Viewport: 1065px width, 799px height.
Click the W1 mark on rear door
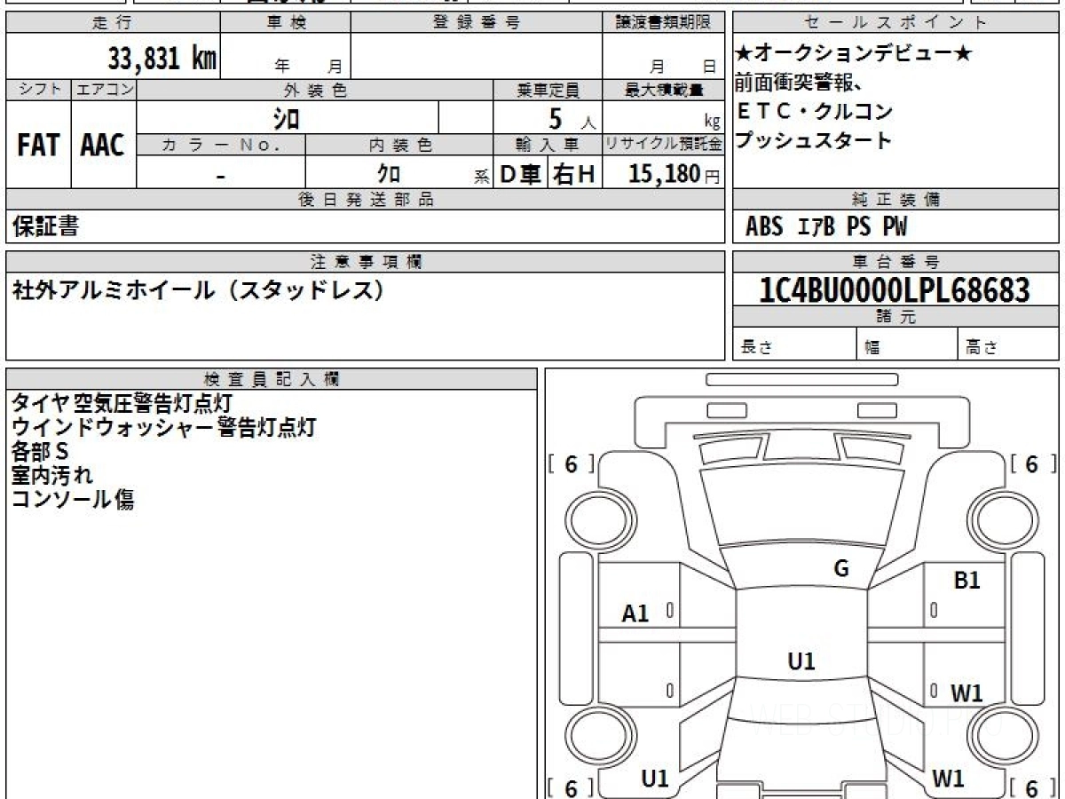(x=966, y=693)
